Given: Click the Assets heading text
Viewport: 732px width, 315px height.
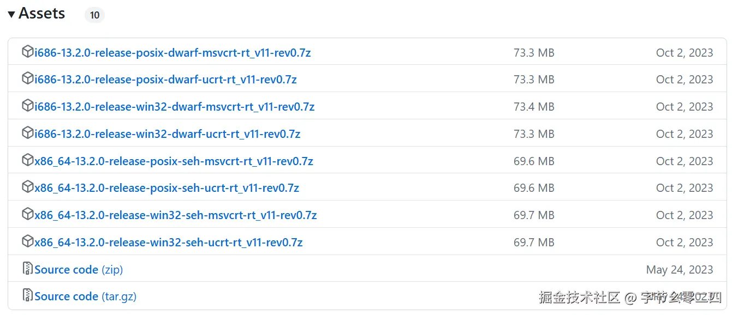Looking at the screenshot, I should pos(42,14).
